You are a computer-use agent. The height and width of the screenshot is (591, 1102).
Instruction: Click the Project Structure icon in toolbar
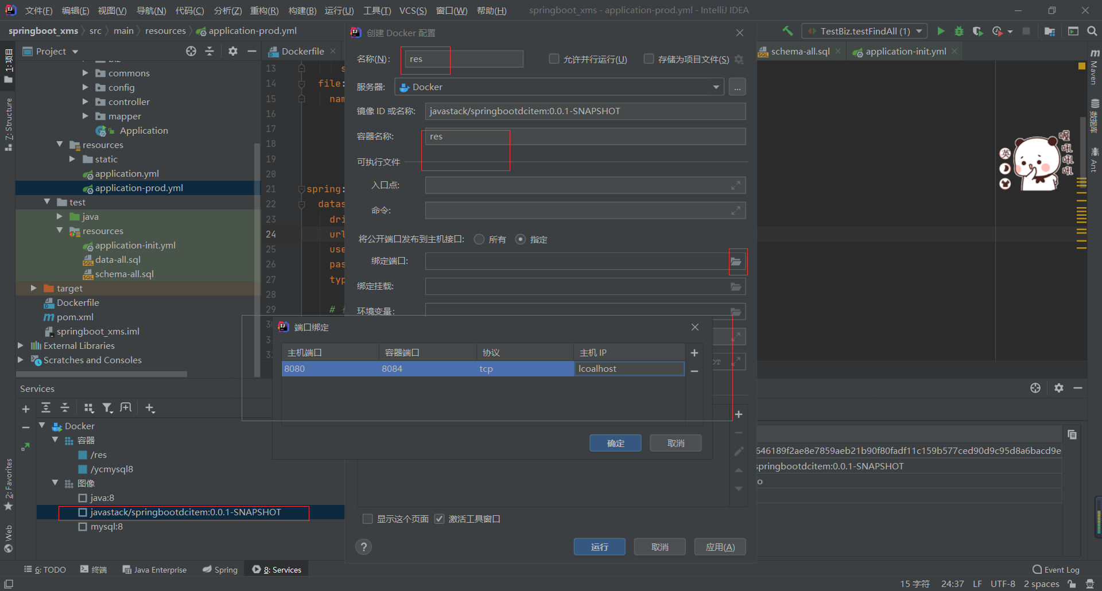point(1050,31)
